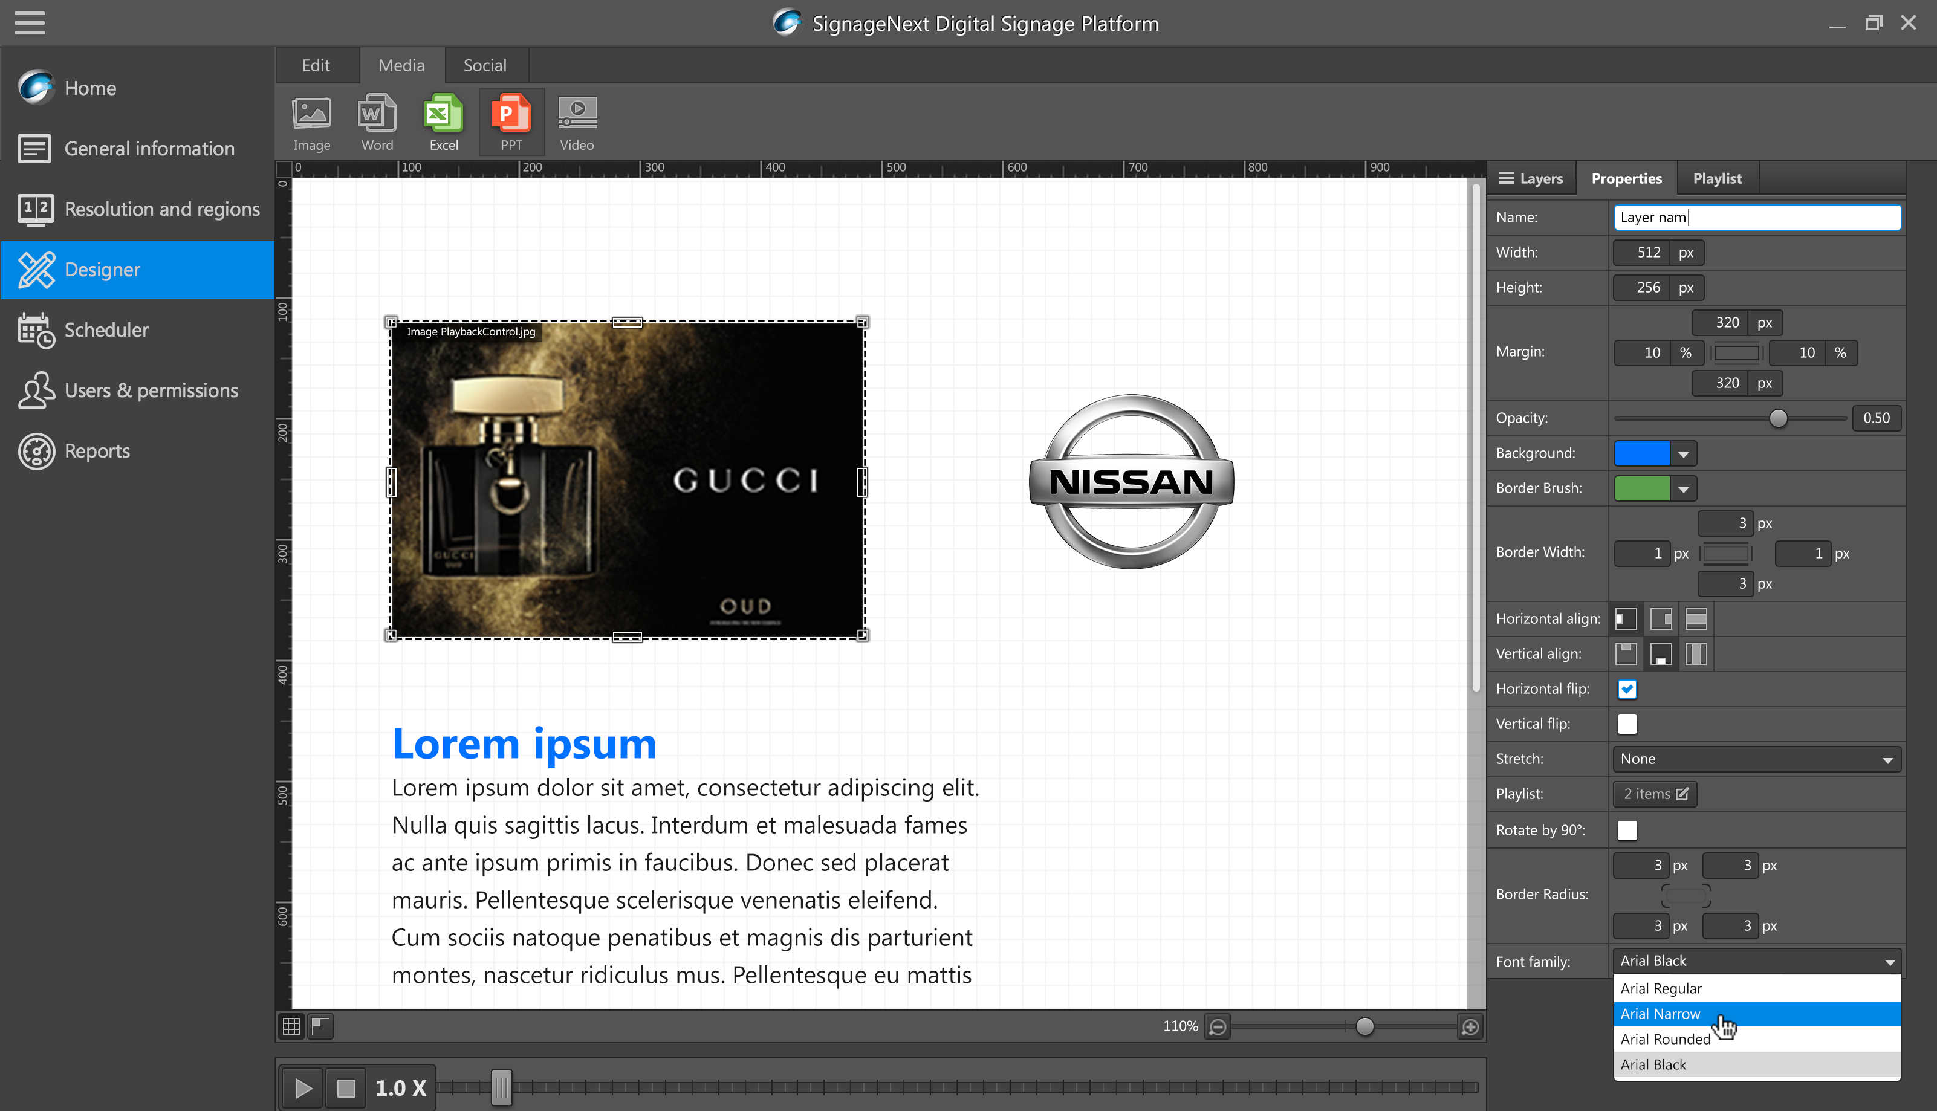Open the Background color dropdown

[x=1683, y=454]
